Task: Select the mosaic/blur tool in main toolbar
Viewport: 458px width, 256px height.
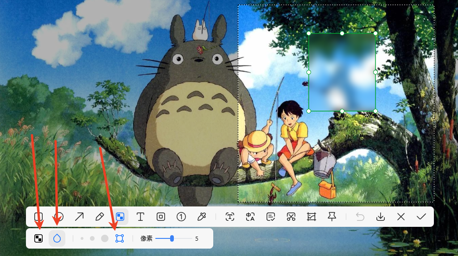Action: (x=120, y=217)
